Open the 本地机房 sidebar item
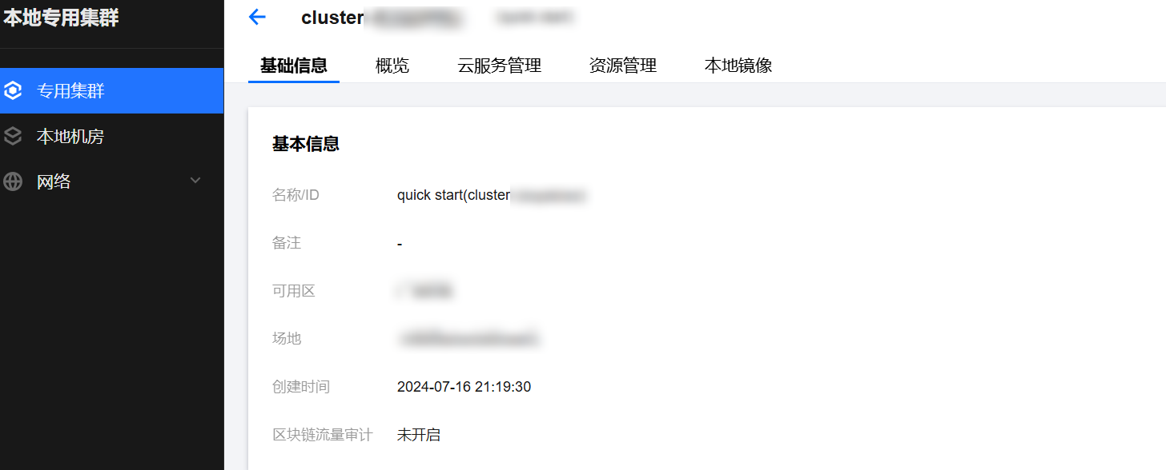Image resolution: width=1166 pixels, height=470 pixels. [x=112, y=137]
